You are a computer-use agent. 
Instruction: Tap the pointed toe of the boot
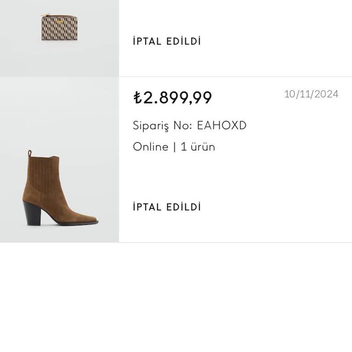click(92, 220)
